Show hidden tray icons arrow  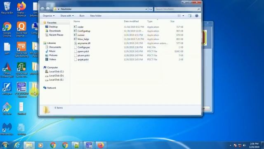pyautogui.click(x=230, y=145)
